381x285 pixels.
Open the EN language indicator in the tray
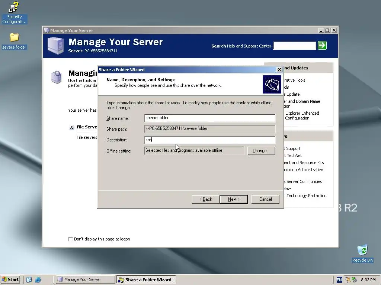pos(339,280)
